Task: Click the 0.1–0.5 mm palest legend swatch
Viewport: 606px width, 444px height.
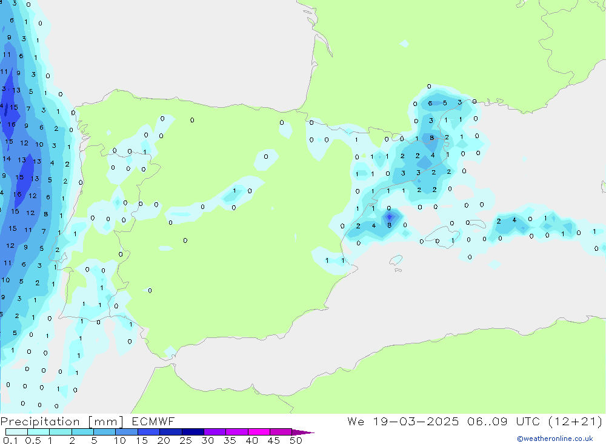Action: coord(16,432)
